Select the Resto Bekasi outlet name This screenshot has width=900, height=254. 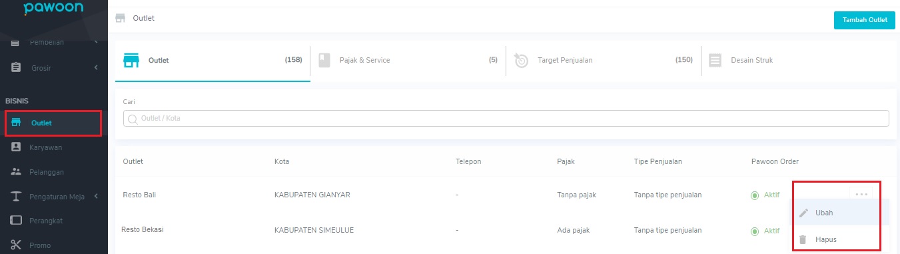tap(143, 230)
